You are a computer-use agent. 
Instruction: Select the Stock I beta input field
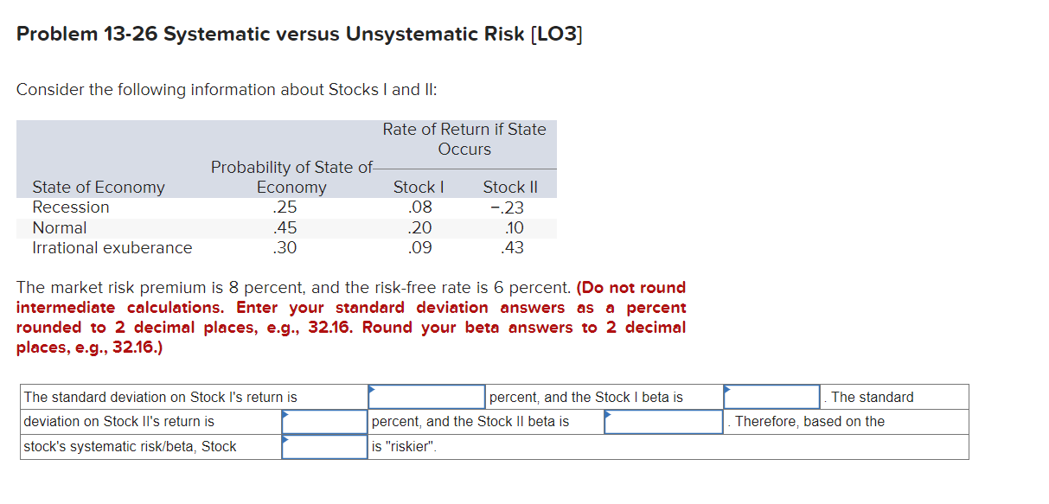click(770, 397)
